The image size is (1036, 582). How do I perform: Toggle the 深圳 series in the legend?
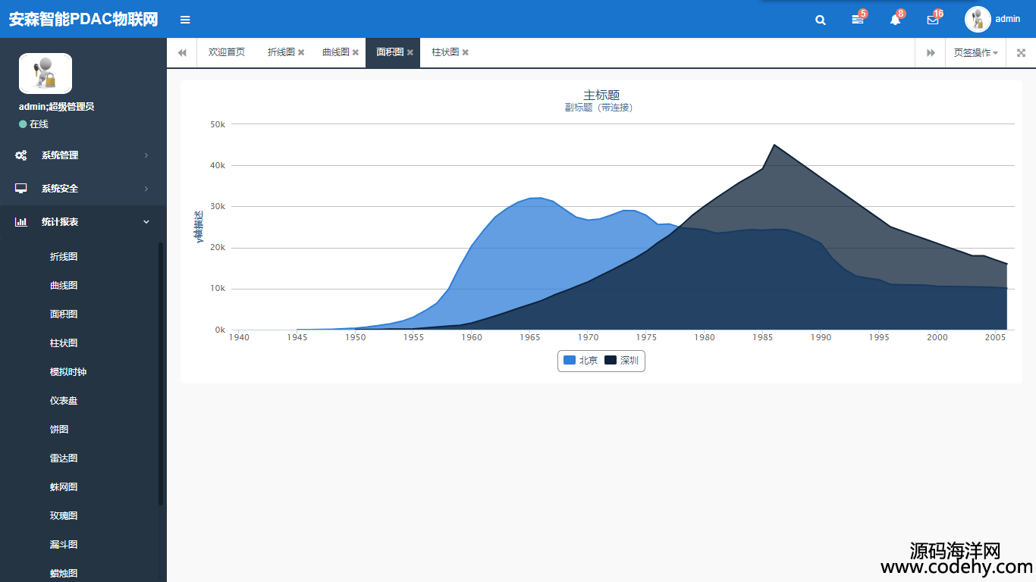(622, 361)
